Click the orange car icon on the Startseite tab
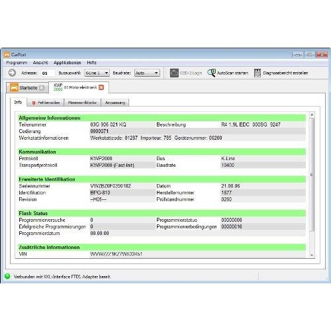The width and height of the screenshot is (331, 331). point(14,87)
